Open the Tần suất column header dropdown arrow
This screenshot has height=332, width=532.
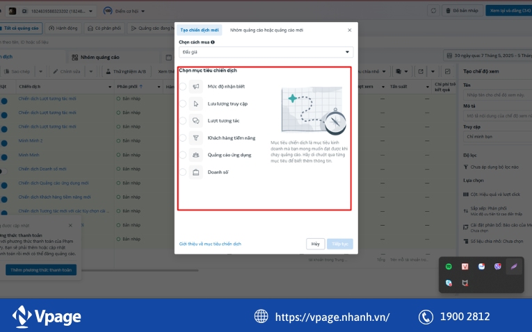click(x=427, y=87)
